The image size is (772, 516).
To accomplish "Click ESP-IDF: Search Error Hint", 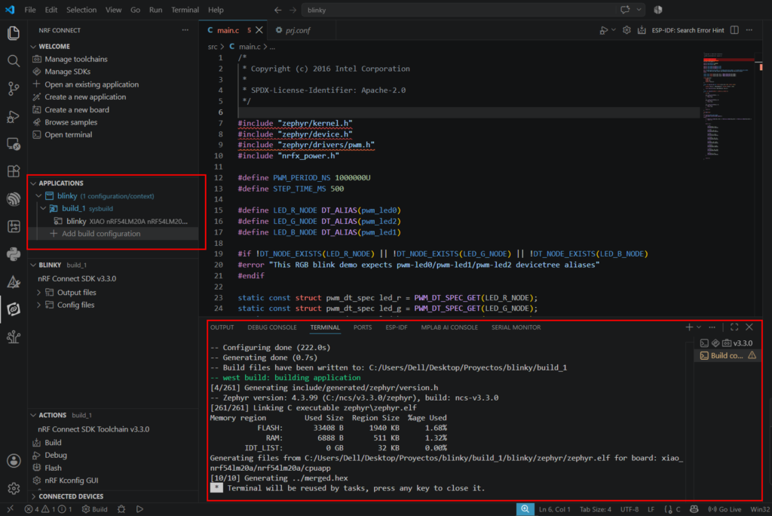I will click(x=688, y=30).
